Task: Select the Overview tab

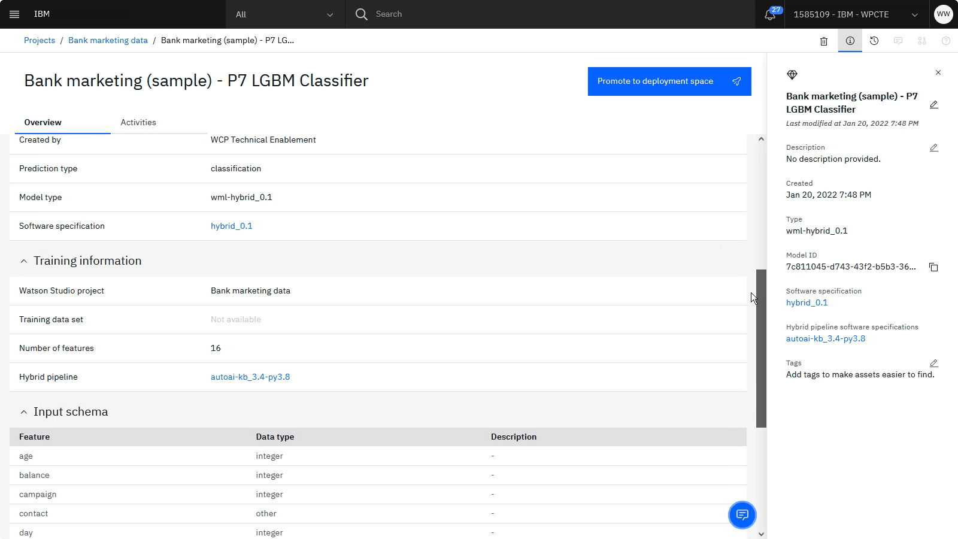Action: pos(43,122)
